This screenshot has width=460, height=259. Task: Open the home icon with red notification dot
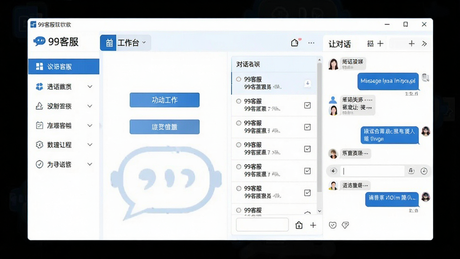(x=295, y=43)
